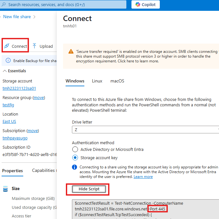Click the Upload toolbar label
219x219 pixels.
point(46,46)
